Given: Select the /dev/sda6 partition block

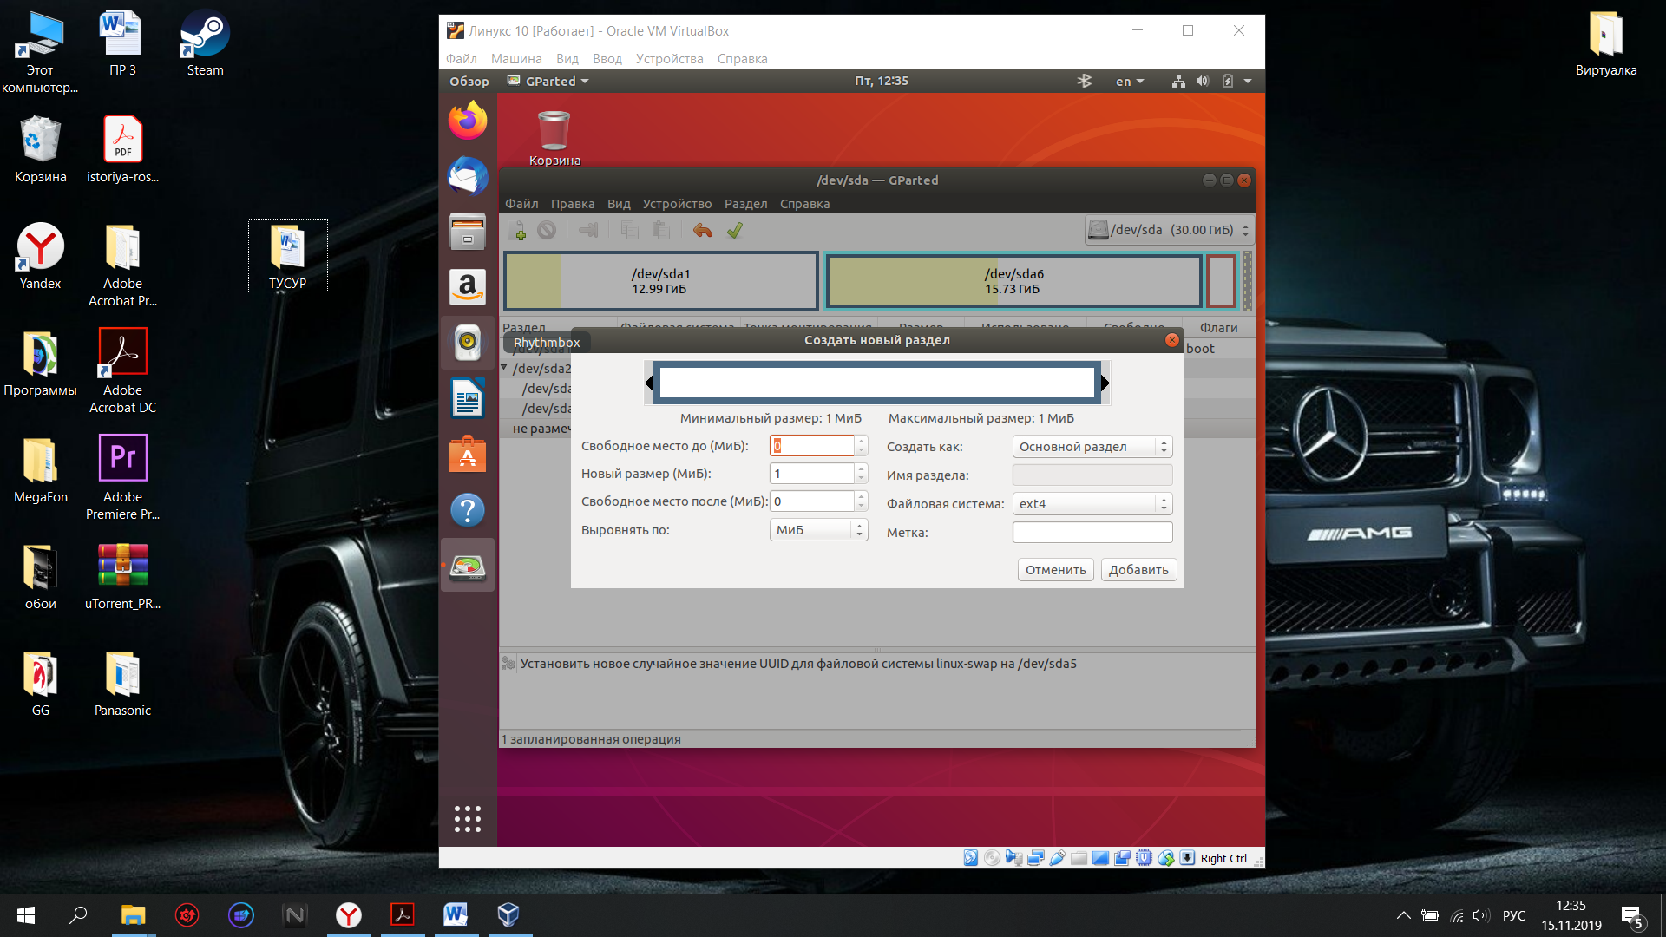Looking at the screenshot, I should click(x=1013, y=281).
